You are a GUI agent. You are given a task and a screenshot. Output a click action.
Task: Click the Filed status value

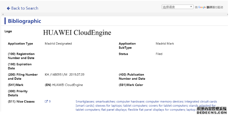159,54
